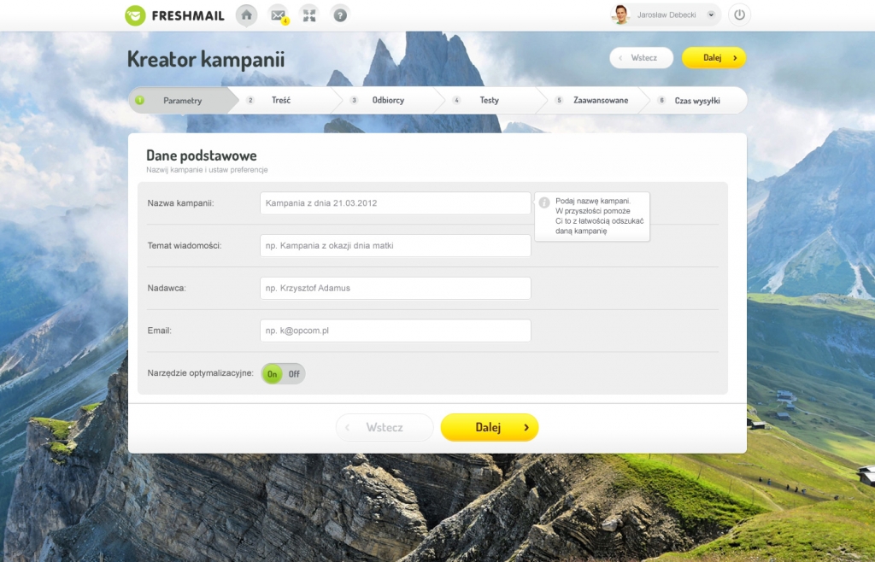Click the fullscreen expand icon in top bar
The width and height of the screenshot is (875, 562).
(308, 15)
